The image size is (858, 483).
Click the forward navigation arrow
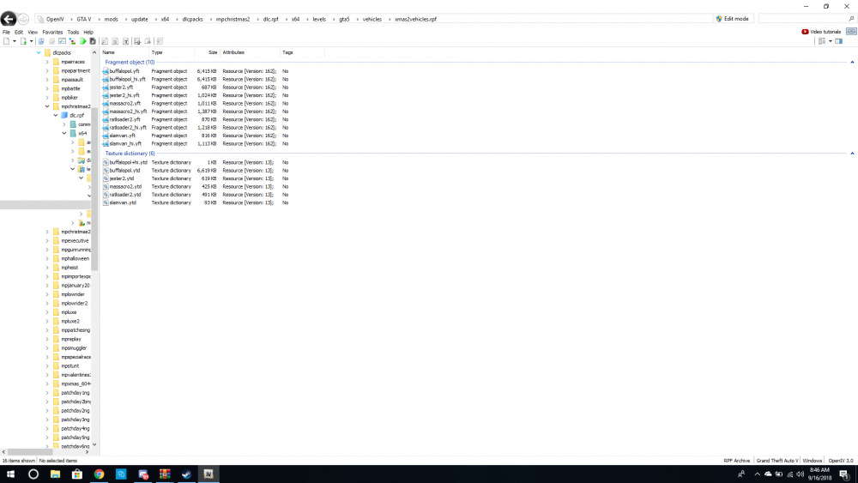pos(23,19)
